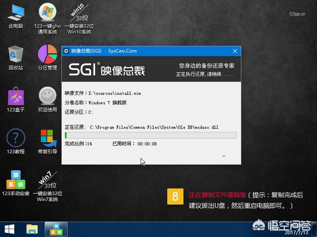The height and width of the screenshot is (237, 317).
Task: Open the 回收站 recycle bin
Action: tap(16, 54)
